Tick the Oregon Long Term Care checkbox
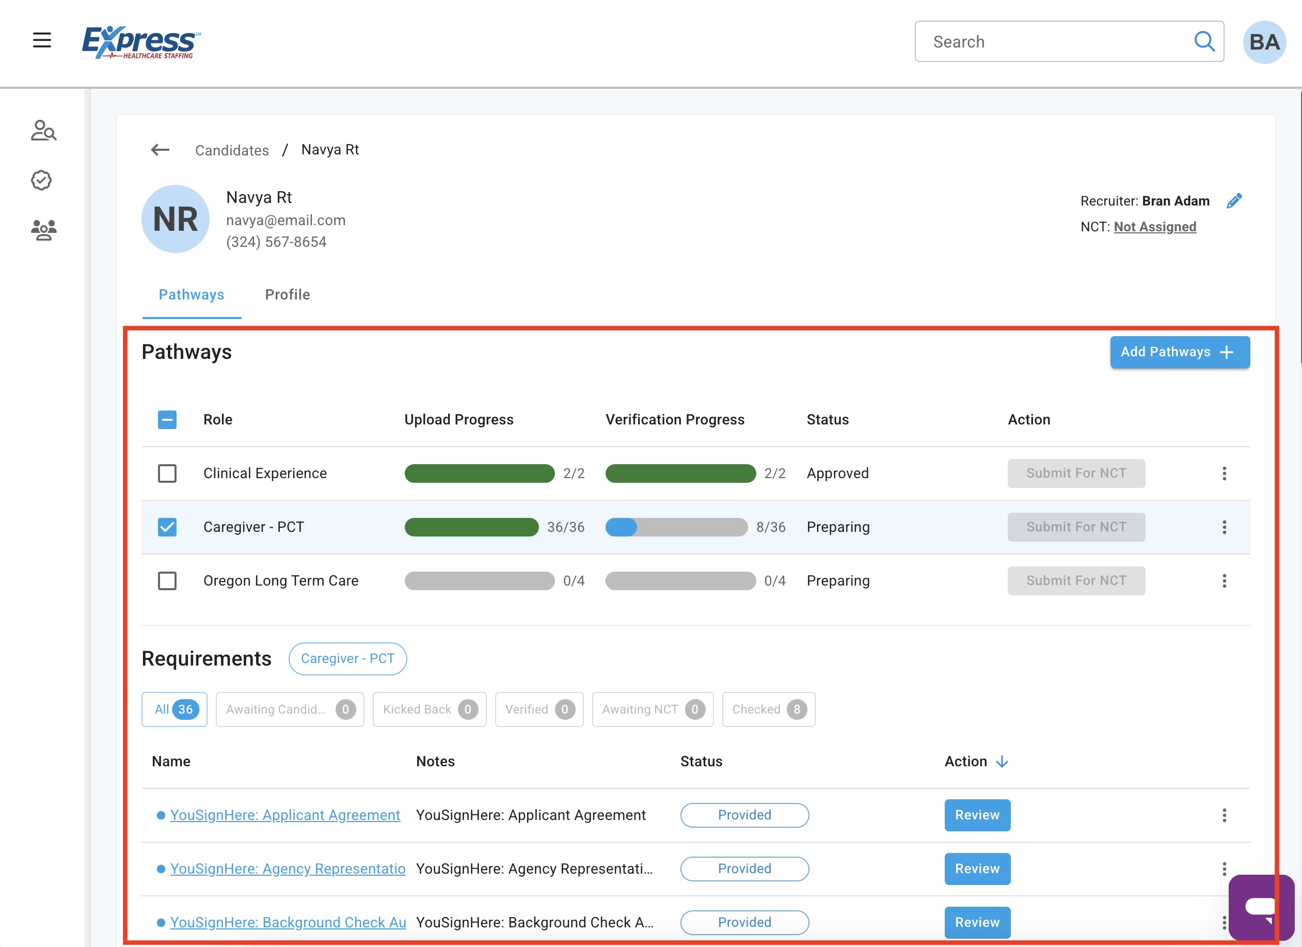 click(x=167, y=580)
